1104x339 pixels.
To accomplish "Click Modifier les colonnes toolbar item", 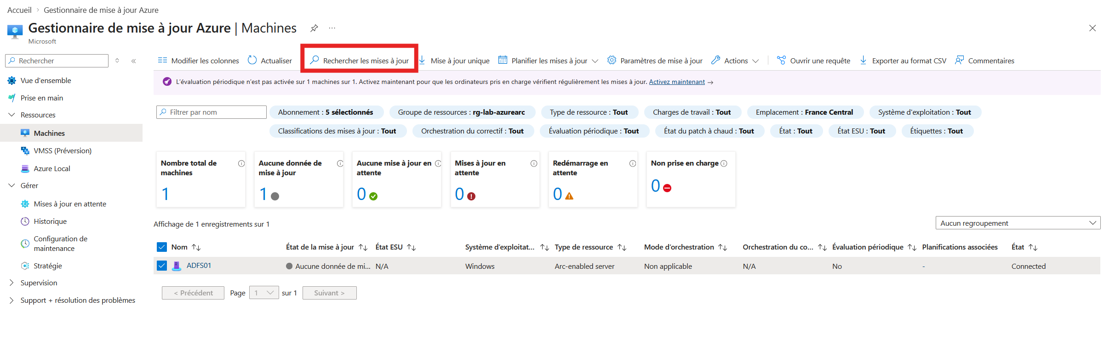I will (x=198, y=61).
